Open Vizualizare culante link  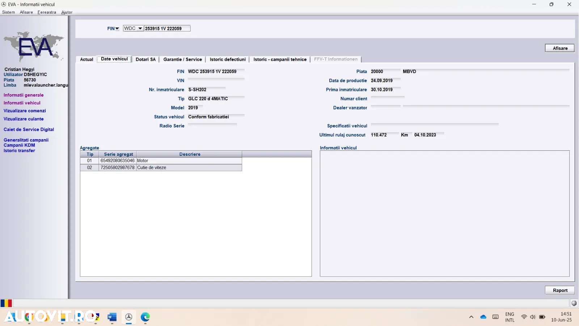click(24, 119)
